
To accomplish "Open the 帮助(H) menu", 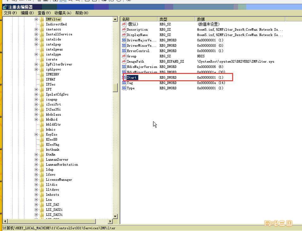I will click(82, 13).
